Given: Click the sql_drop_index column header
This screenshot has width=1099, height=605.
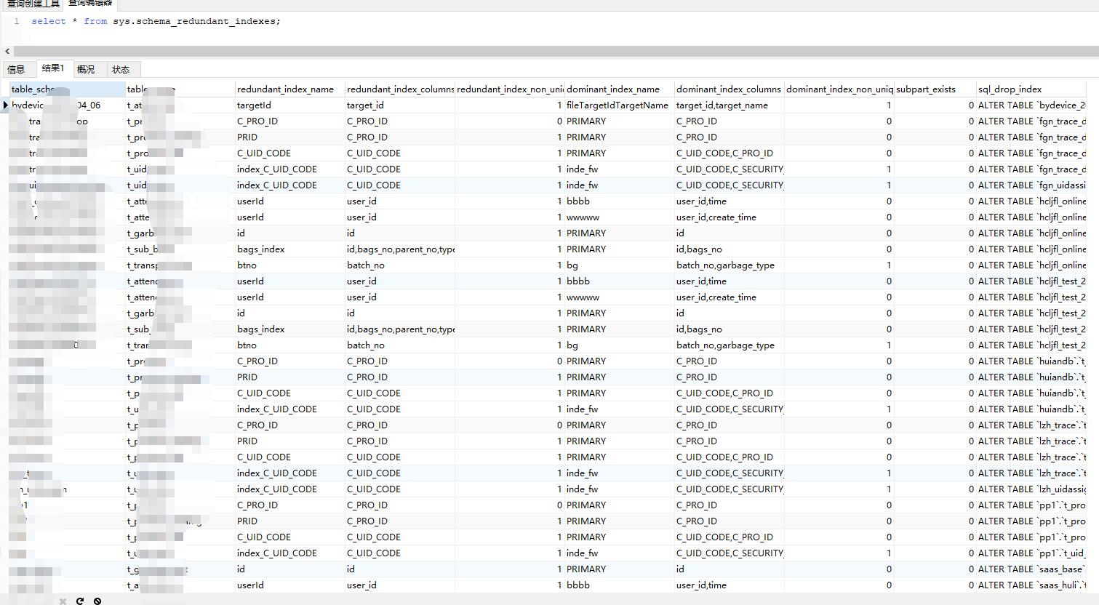Looking at the screenshot, I should pyautogui.click(x=1011, y=89).
